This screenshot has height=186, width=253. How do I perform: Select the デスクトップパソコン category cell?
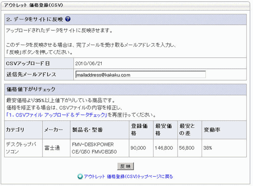tap(23, 148)
